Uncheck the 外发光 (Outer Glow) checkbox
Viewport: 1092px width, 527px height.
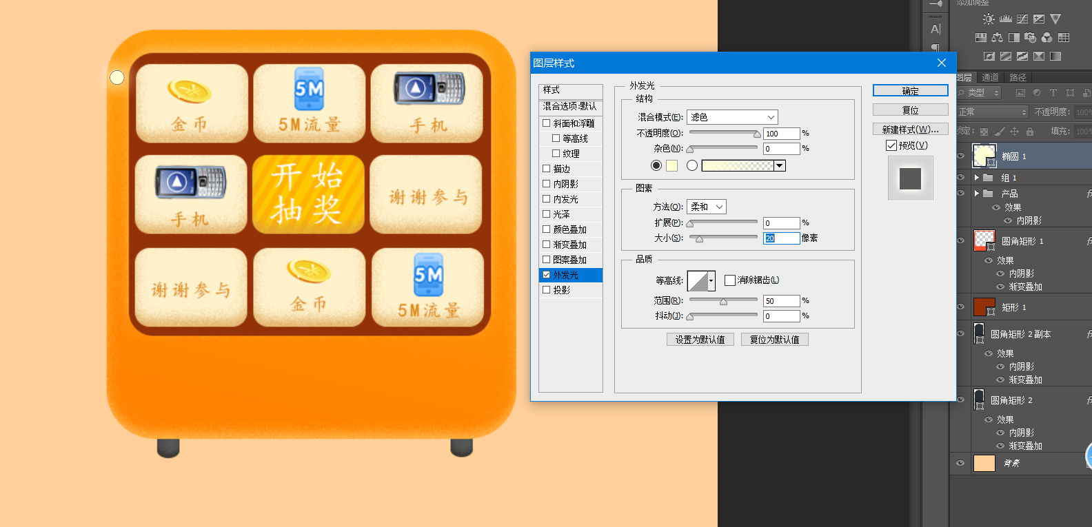point(547,275)
